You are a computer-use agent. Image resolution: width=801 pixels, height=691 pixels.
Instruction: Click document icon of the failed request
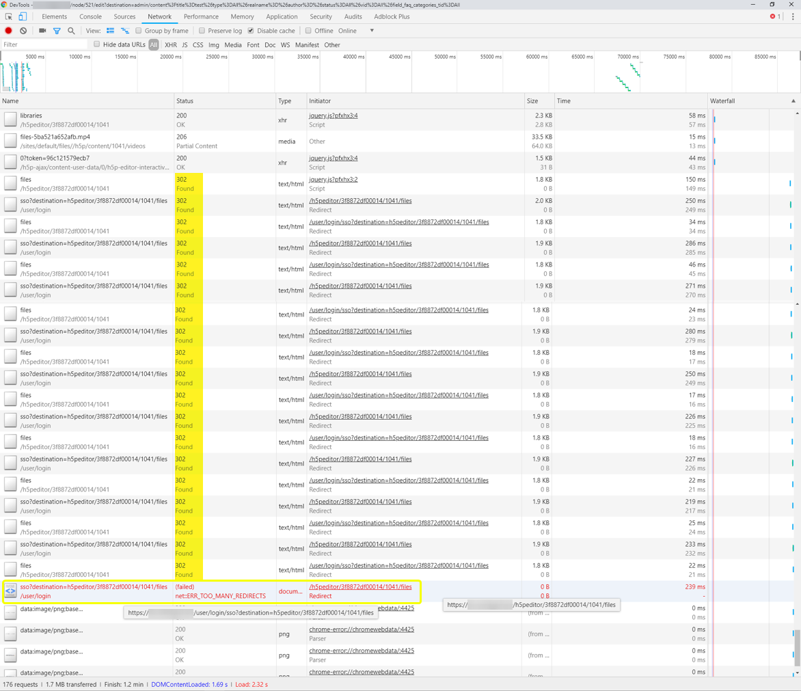pyautogui.click(x=10, y=591)
